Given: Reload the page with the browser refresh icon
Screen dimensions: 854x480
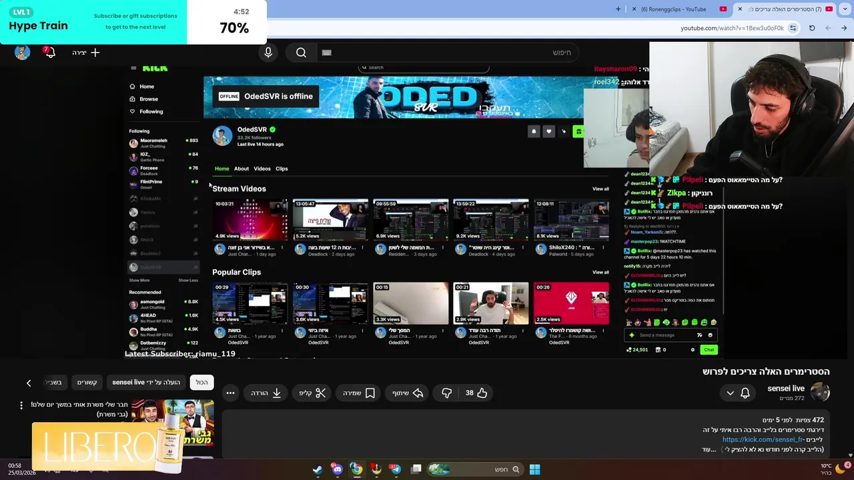Looking at the screenshot, I should [x=812, y=28].
